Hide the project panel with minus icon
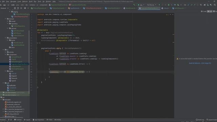The width and height of the screenshot is (217, 122). [28, 8]
